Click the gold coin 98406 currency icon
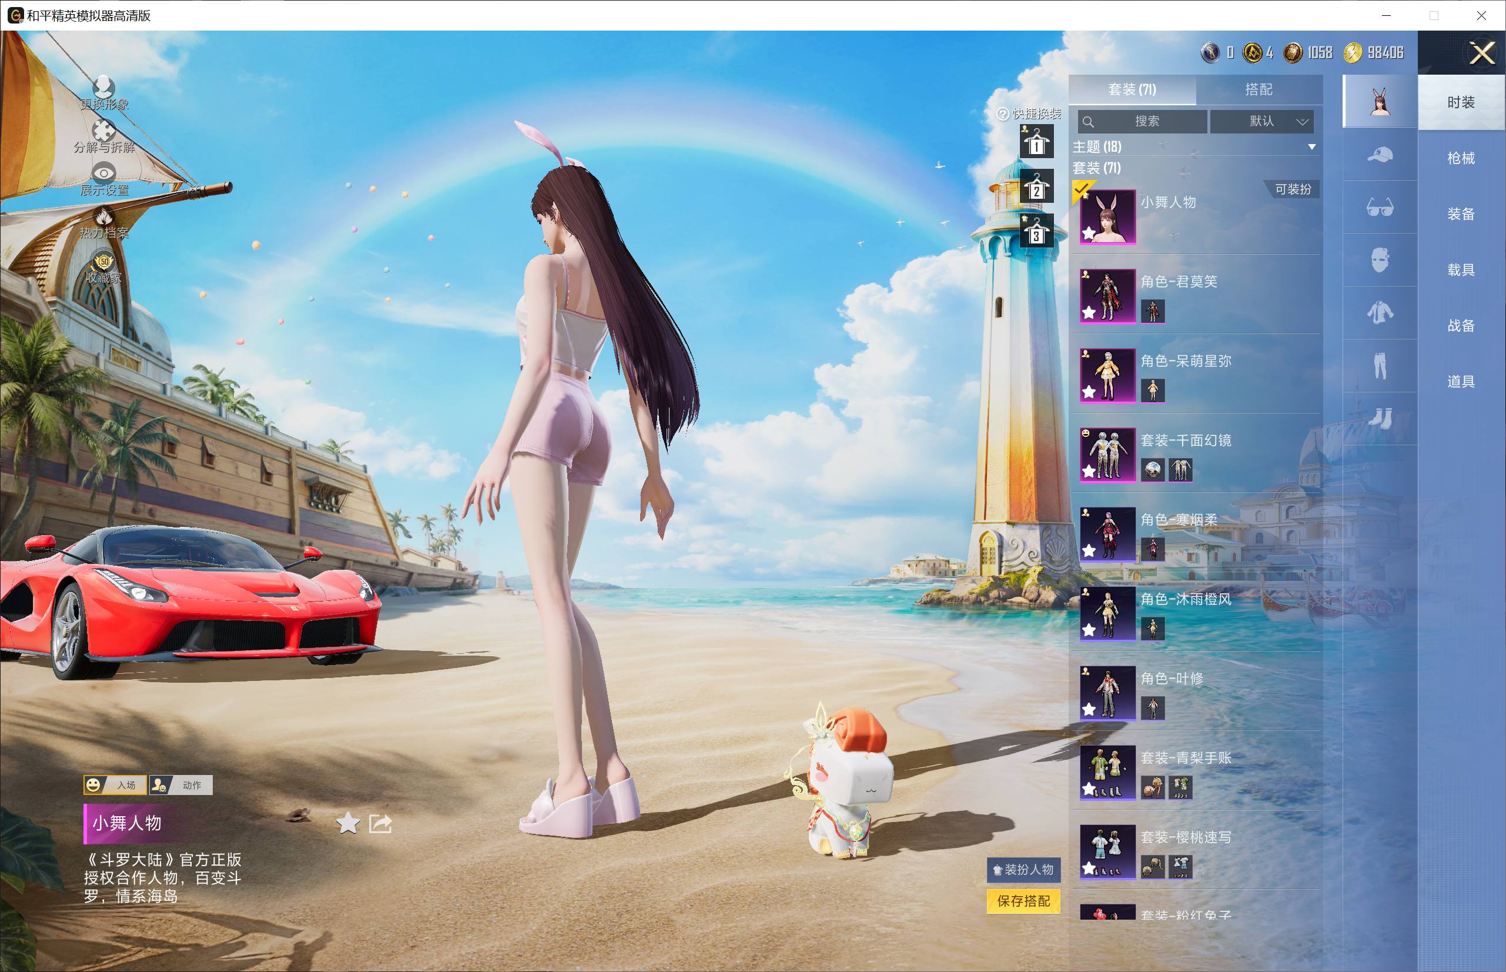The width and height of the screenshot is (1506, 972). point(1352,53)
